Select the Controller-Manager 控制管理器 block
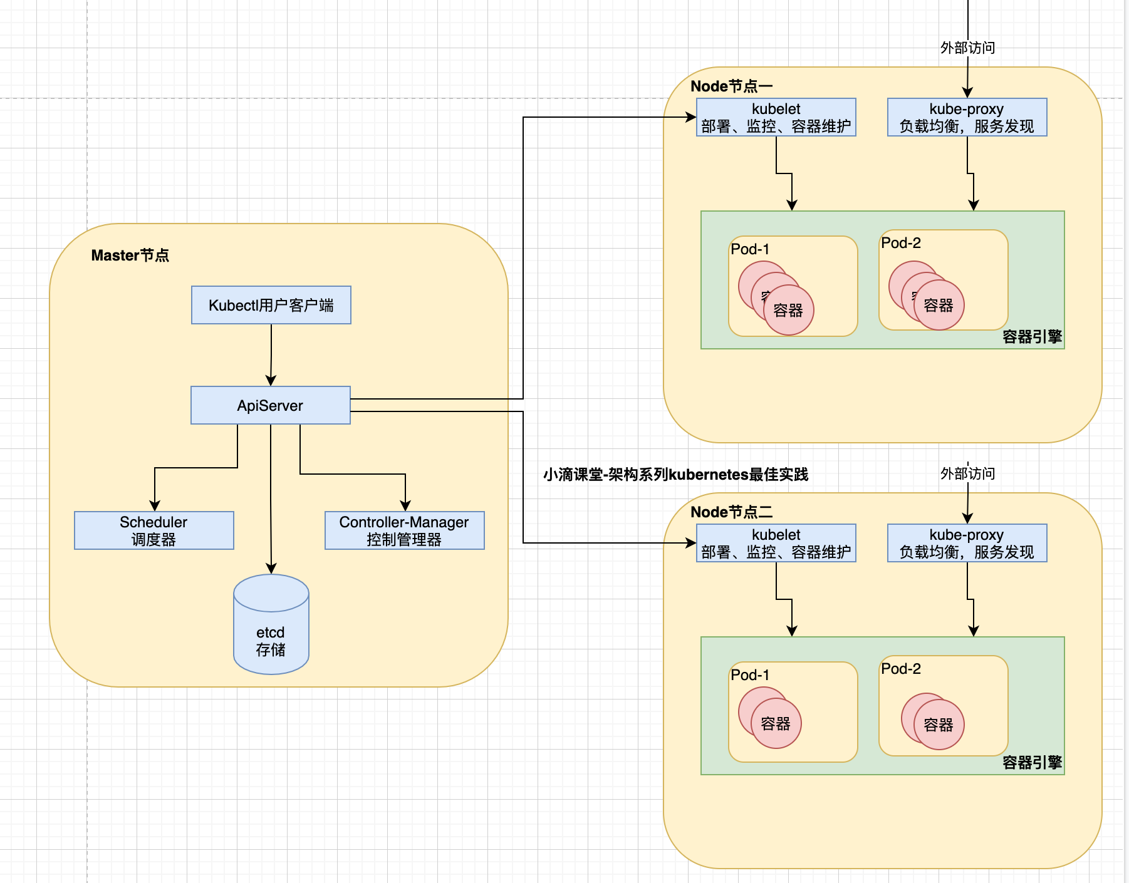 tap(404, 530)
